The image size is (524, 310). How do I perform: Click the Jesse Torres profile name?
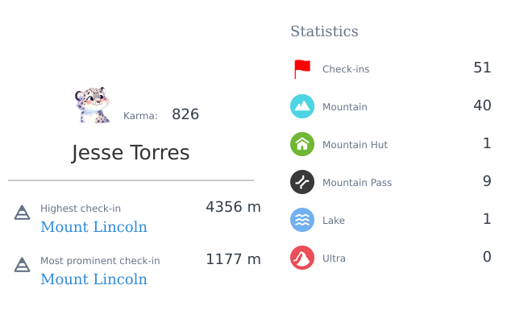pyautogui.click(x=131, y=153)
